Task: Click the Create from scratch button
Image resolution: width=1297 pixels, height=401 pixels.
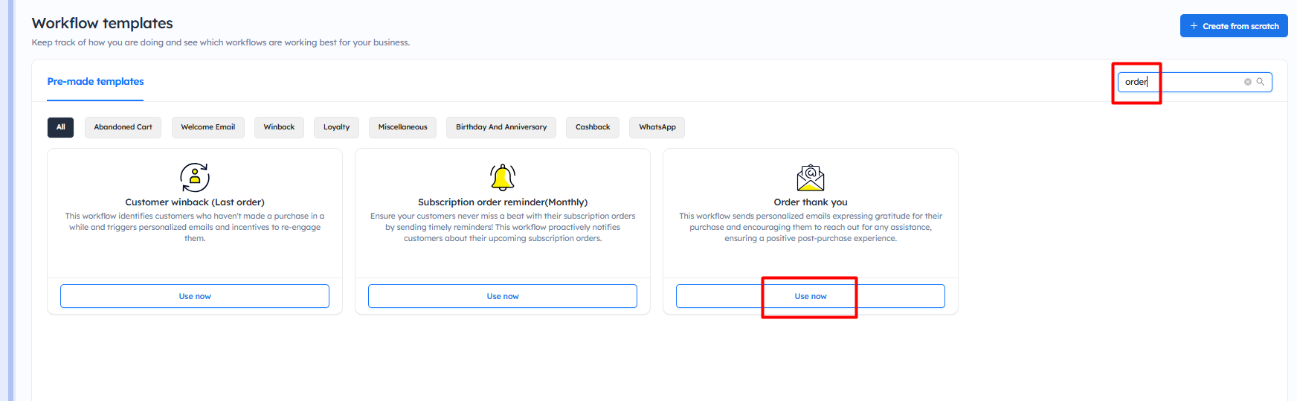Action: [1233, 26]
